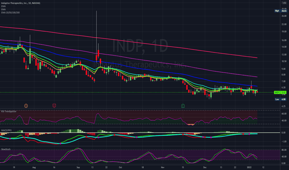Click the Dec label on time axis

coord(205,168)
